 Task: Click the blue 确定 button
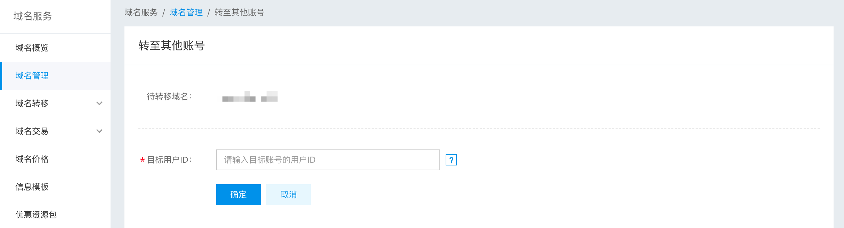238,195
